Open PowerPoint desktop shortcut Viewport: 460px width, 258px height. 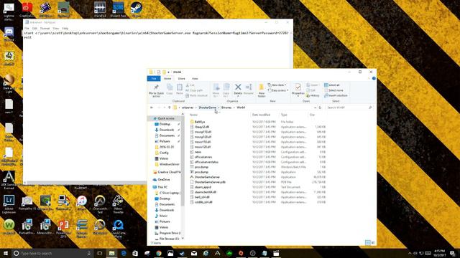click(x=63, y=229)
